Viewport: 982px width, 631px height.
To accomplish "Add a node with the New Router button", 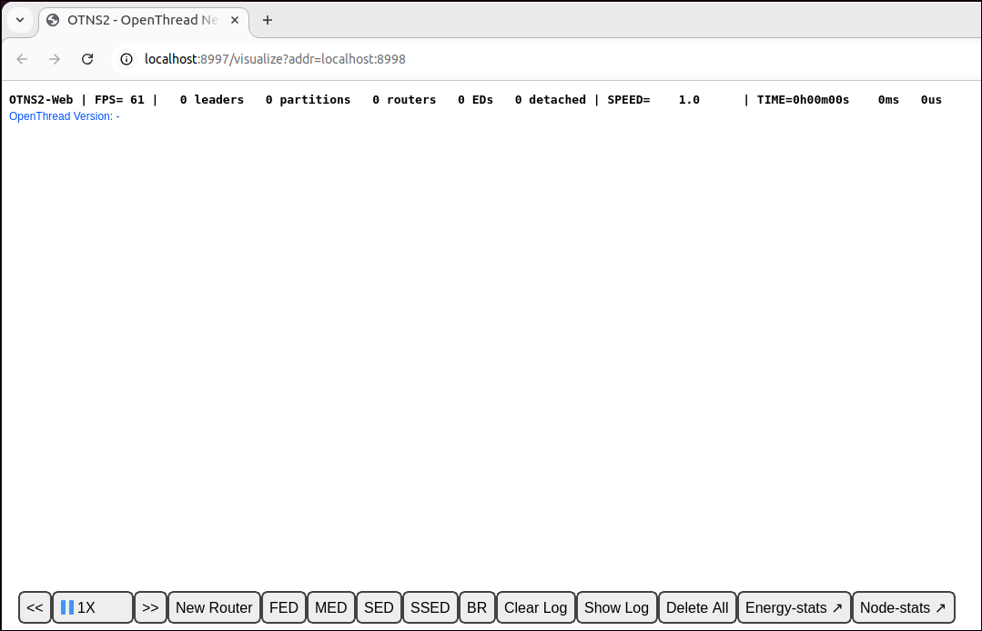I will (x=214, y=607).
